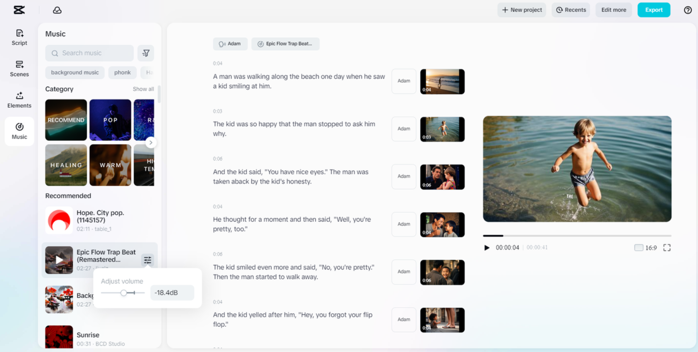This screenshot has width=698, height=352.
Task: Click the cloud space icon in top bar
Action: [x=57, y=10]
